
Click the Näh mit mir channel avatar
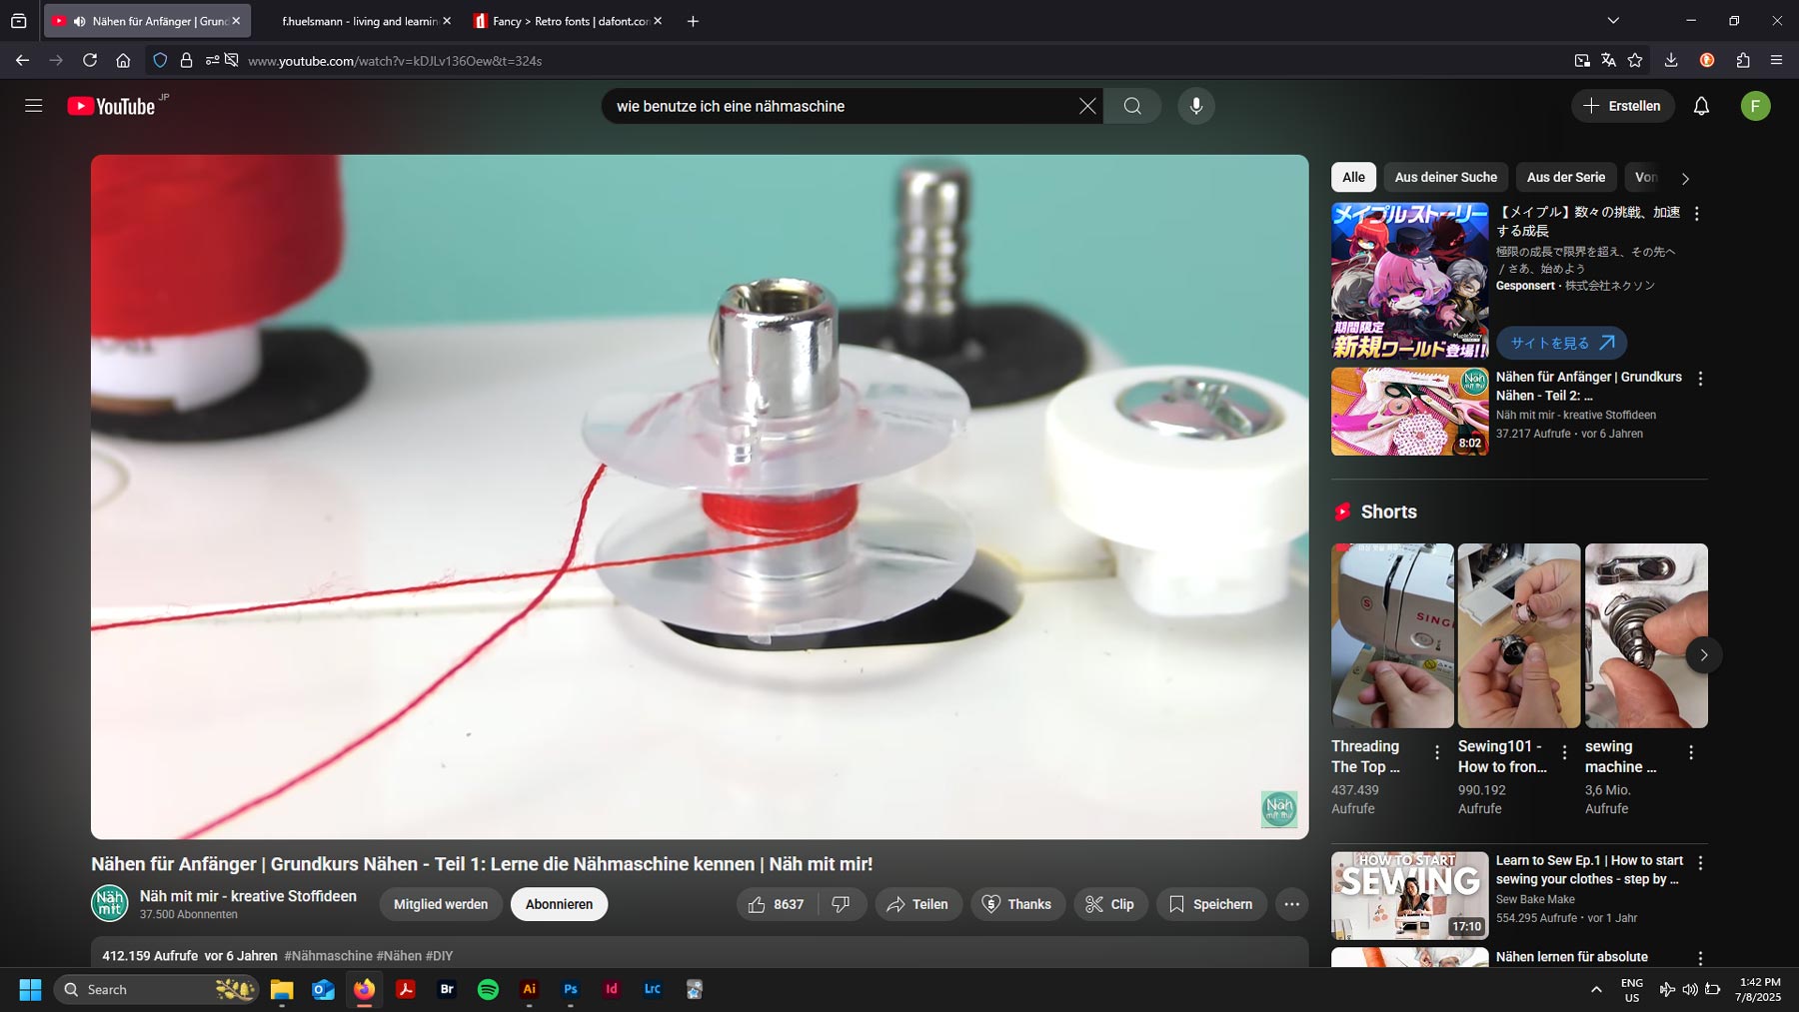click(x=110, y=903)
